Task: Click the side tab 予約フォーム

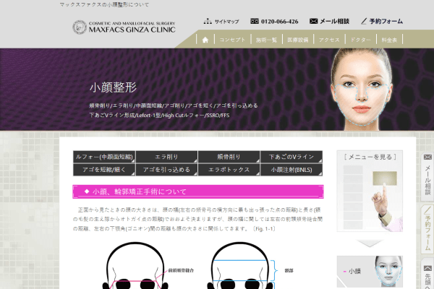Action: tap(427, 230)
